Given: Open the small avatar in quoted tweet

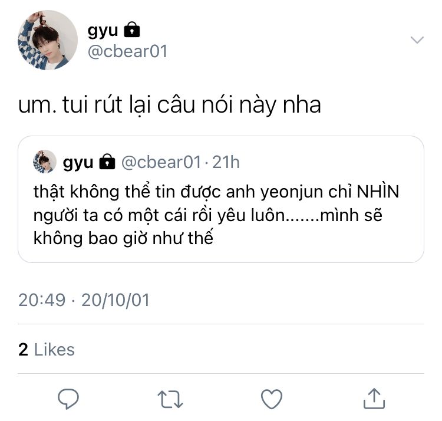Looking at the screenshot, I should (x=45, y=162).
